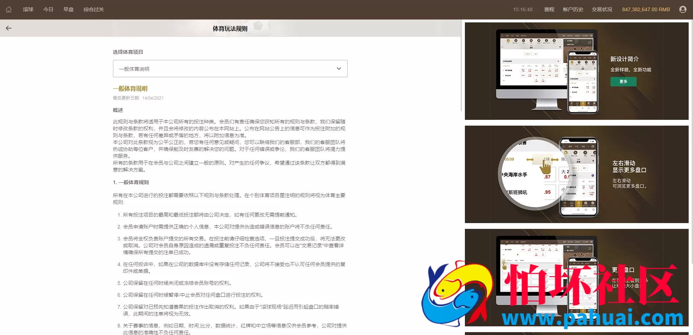
Task: Click the back arrow on rules page
Action: click(9, 28)
